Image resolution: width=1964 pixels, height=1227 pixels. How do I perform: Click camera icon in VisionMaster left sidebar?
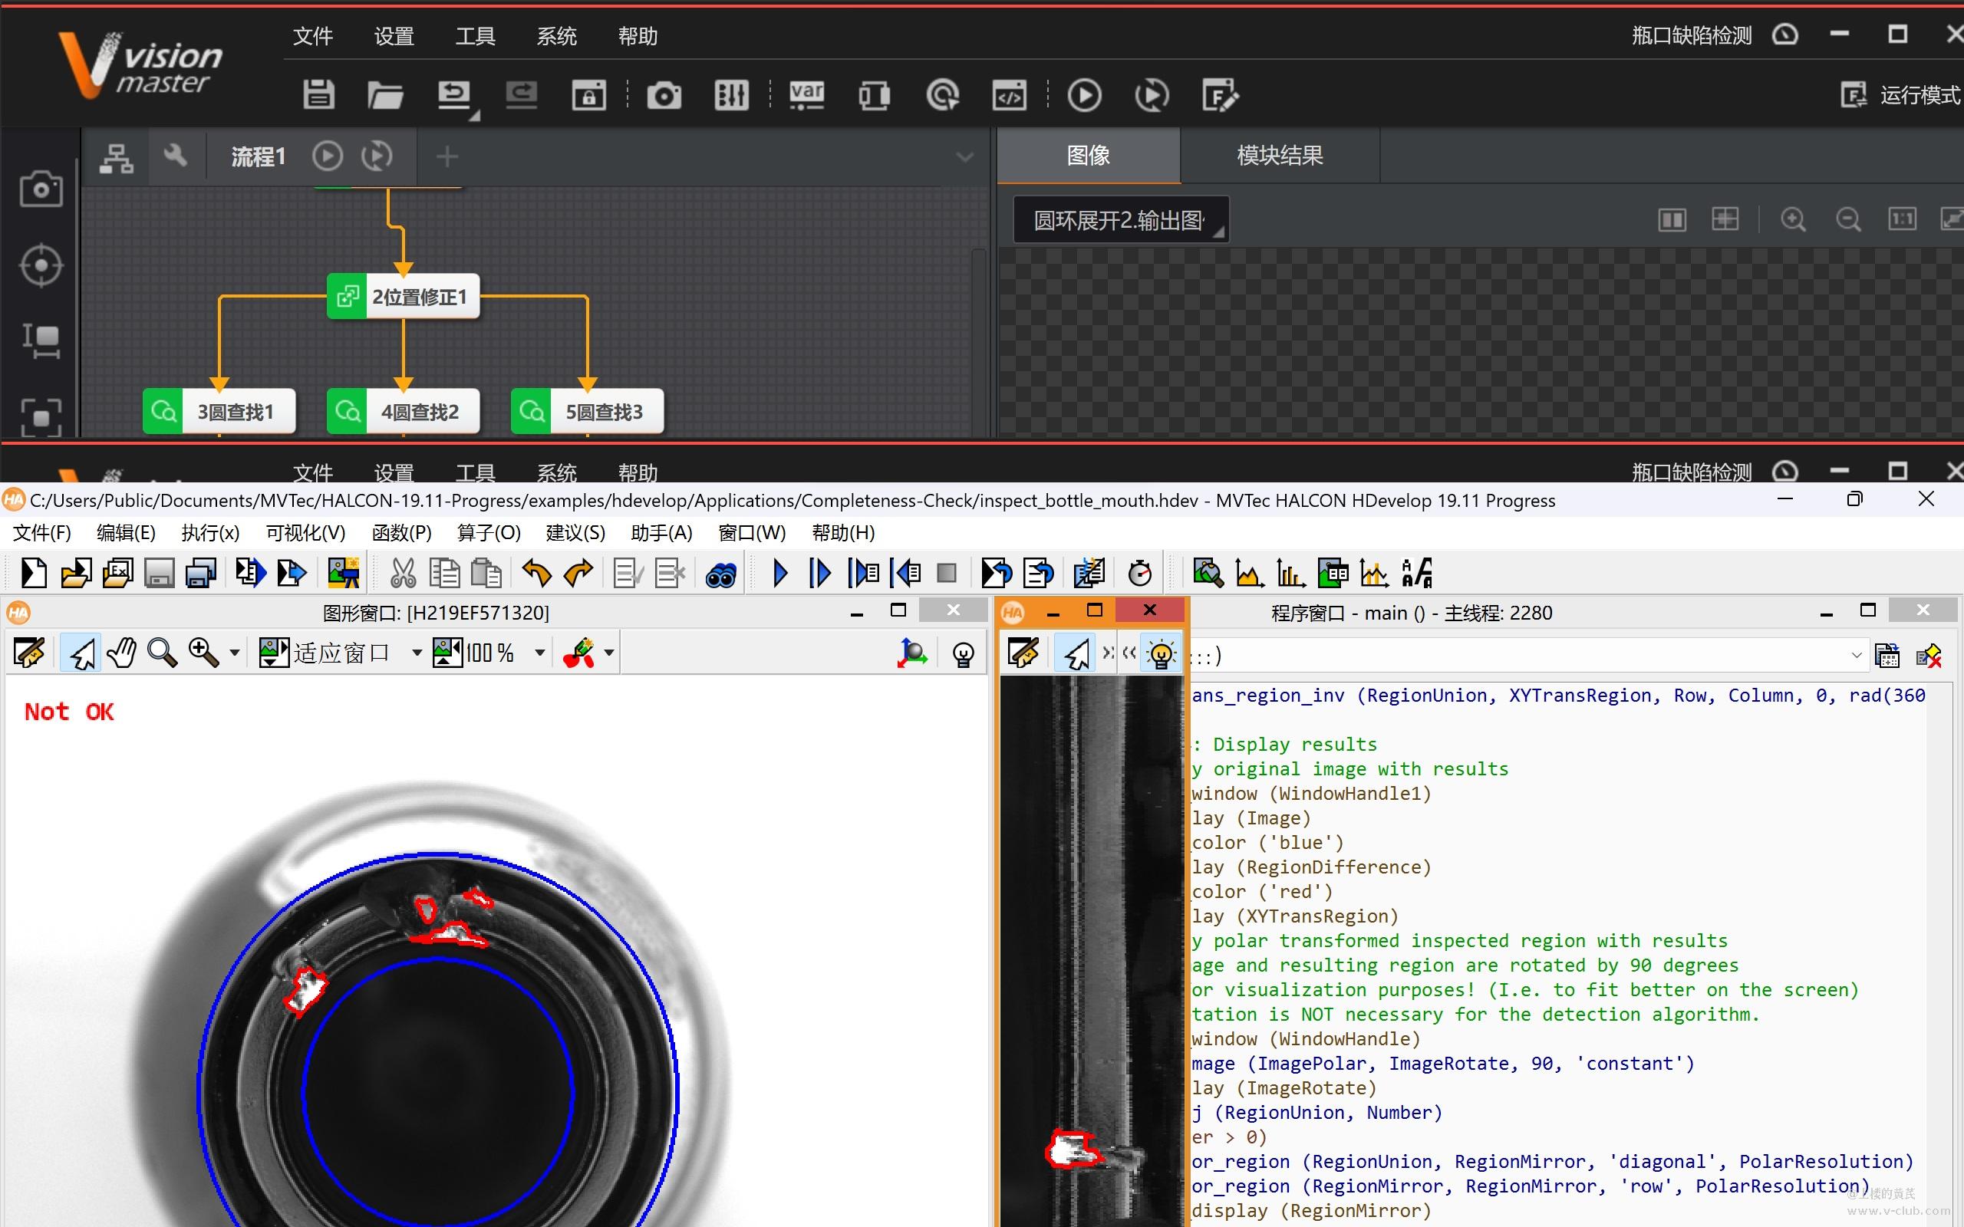click(41, 189)
